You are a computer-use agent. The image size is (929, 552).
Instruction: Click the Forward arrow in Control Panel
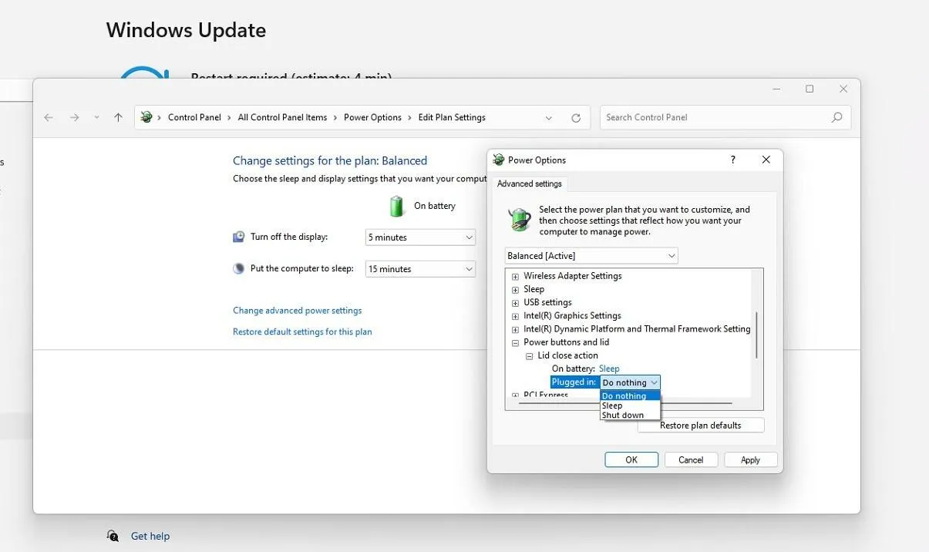pos(74,117)
